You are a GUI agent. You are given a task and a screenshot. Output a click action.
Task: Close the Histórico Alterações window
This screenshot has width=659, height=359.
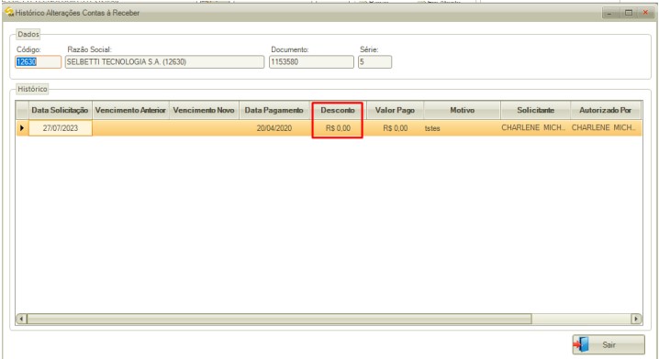point(646,13)
